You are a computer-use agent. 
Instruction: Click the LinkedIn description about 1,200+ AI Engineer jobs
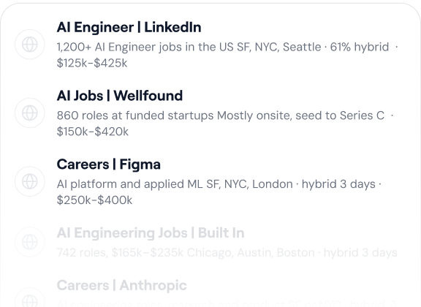[x=227, y=55]
